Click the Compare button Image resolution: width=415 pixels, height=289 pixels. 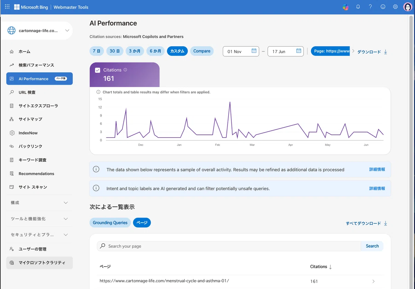click(x=202, y=51)
